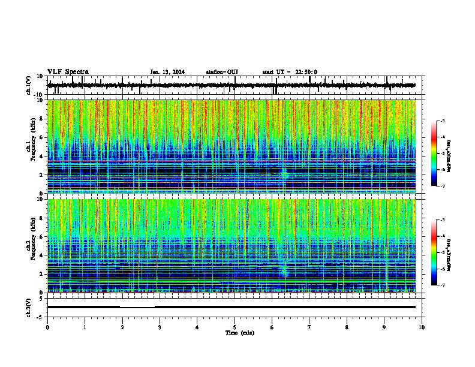
Task: Click the ch.1 colorbar "log(PSD)" label
Action: pyautogui.click(x=449, y=157)
